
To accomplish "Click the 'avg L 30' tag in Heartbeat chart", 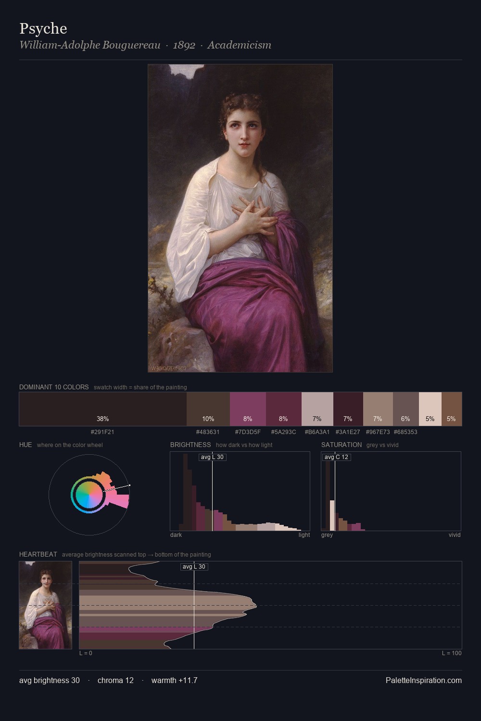I will (x=194, y=567).
